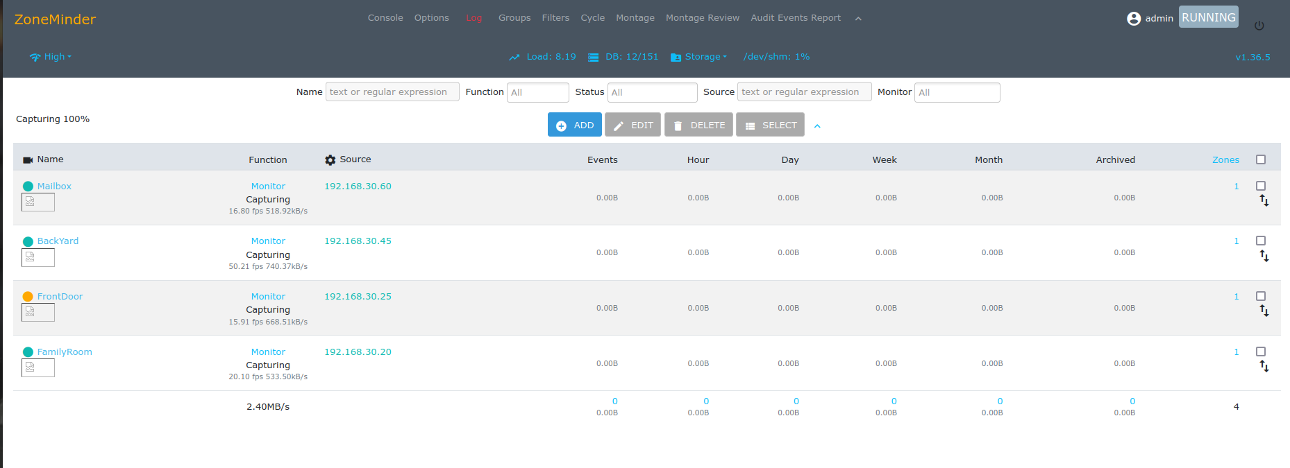This screenshot has width=1290, height=468.
Task: Click the admin username link
Action: (1159, 19)
